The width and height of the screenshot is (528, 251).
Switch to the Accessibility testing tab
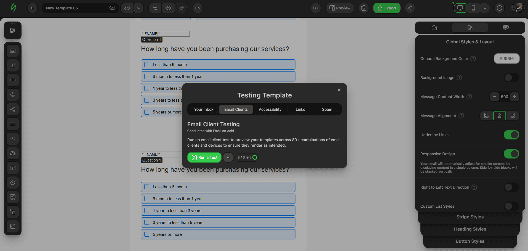pos(270,109)
